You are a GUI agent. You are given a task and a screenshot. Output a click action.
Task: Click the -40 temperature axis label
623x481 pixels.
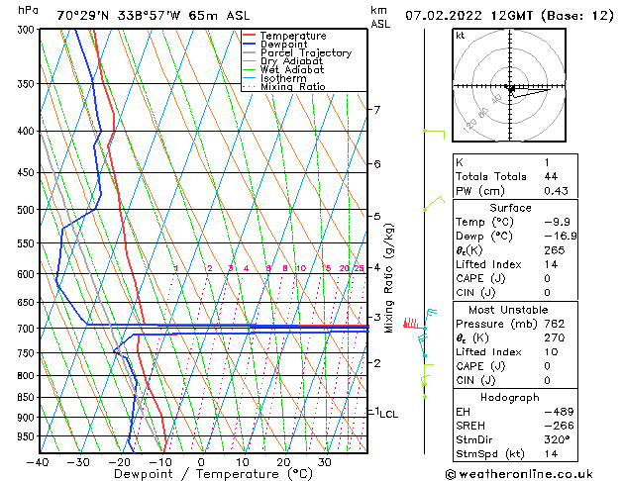pyautogui.click(x=38, y=462)
